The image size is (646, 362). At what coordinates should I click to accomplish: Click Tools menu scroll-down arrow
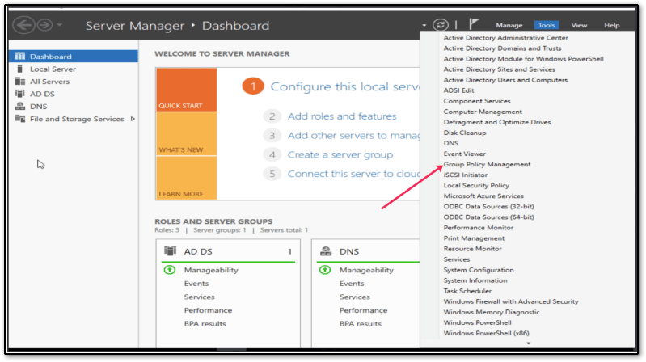[528, 343]
